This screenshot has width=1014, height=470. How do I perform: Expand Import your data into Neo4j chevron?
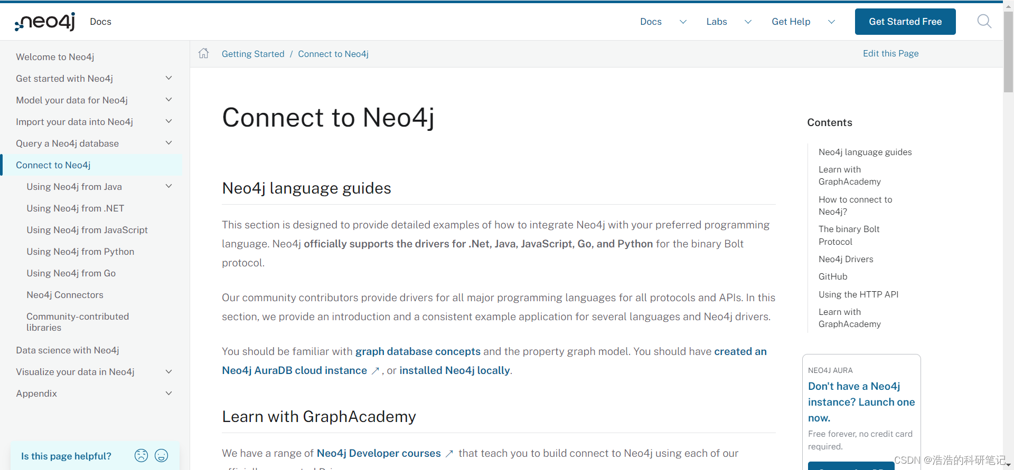coord(169,121)
